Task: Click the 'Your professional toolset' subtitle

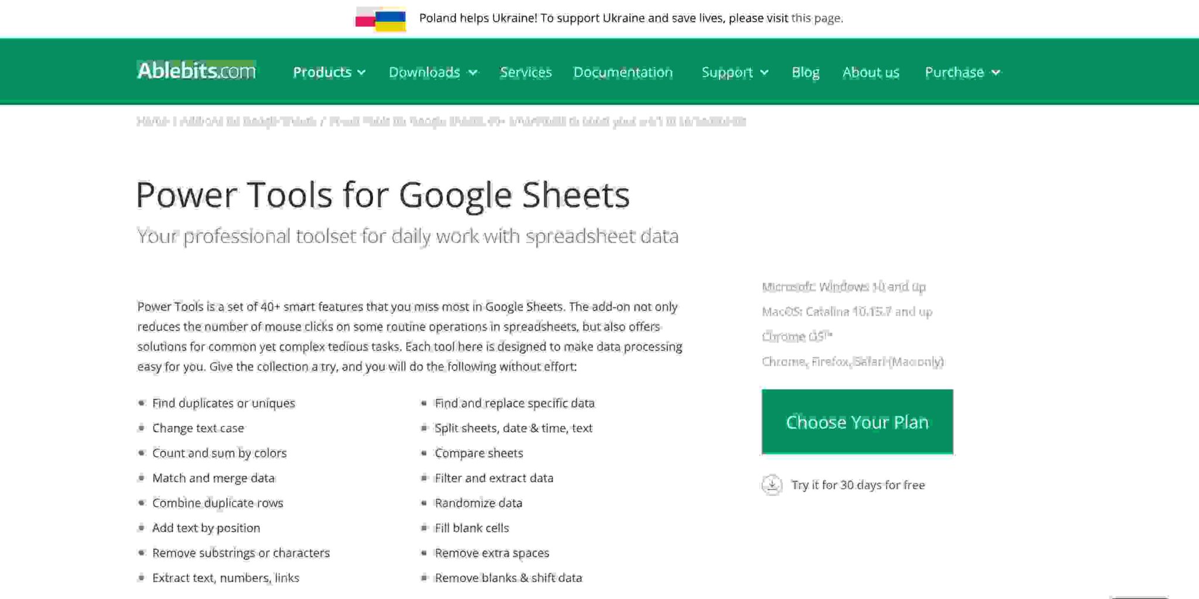Action: pos(407,236)
